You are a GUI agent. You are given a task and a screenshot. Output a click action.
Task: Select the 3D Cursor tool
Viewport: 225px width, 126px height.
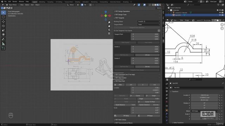(4, 17)
